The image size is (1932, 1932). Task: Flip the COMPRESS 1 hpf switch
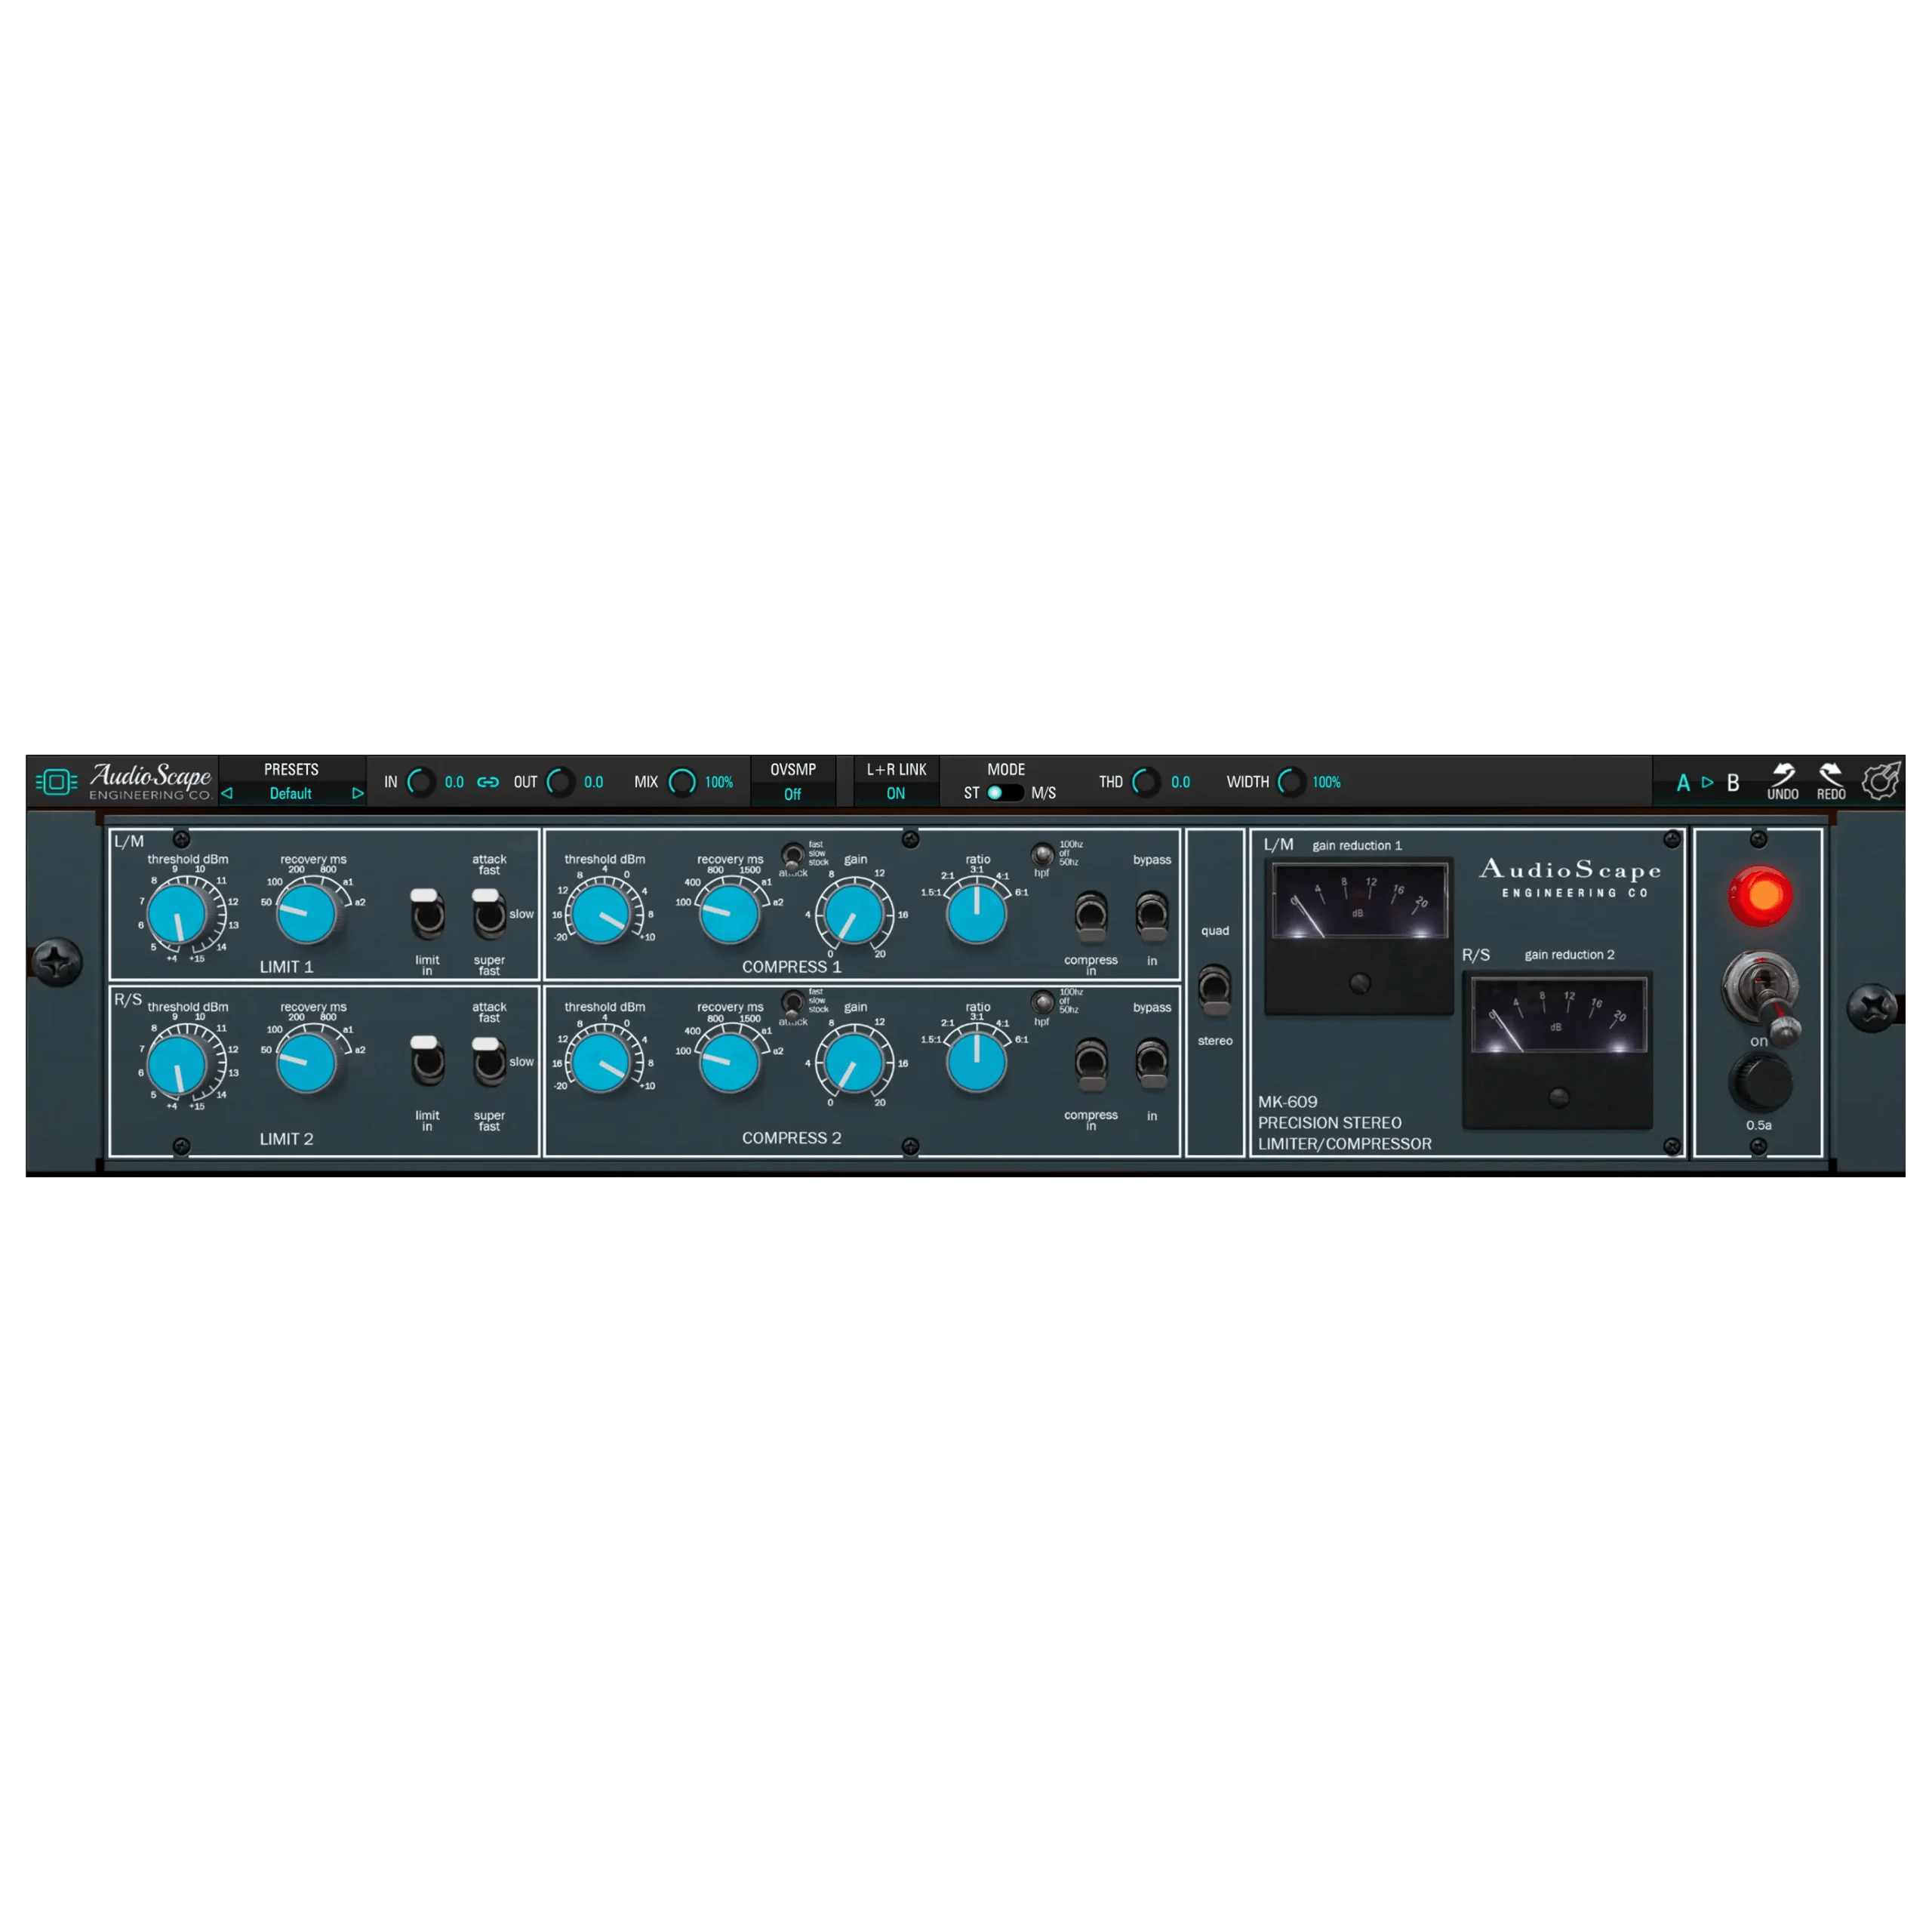coord(1043,855)
